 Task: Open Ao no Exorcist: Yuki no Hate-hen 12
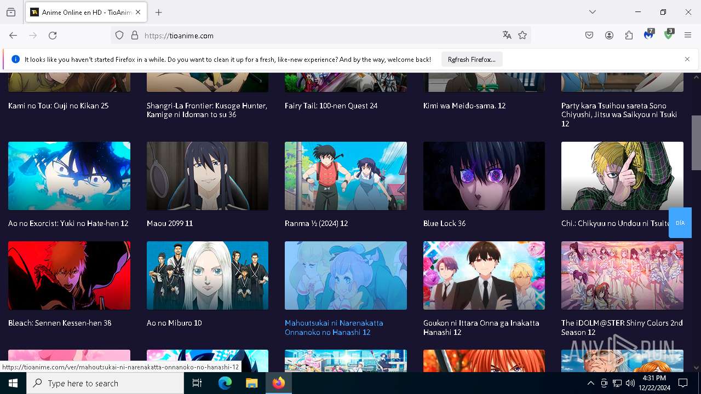(x=68, y=223)
